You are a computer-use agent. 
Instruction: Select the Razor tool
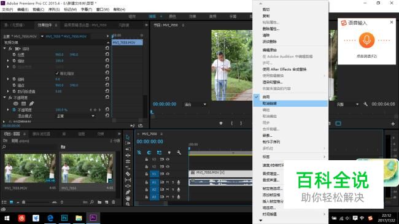[x=128, y=174]
